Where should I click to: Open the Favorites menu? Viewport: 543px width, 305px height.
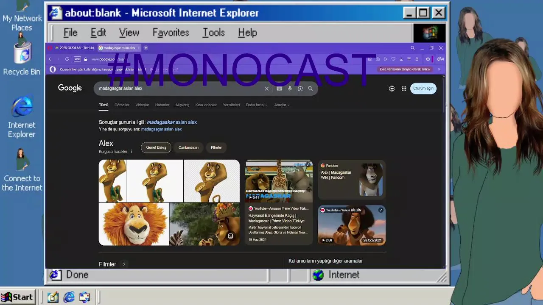(171, 33)
